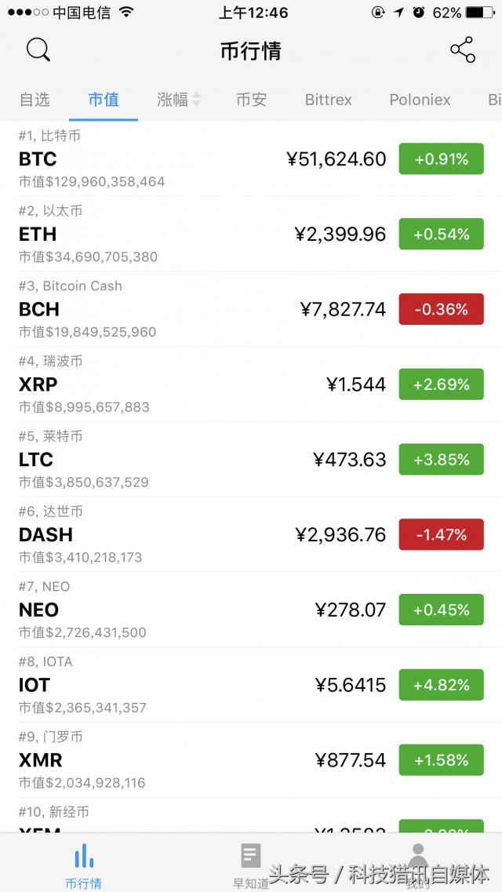Tap the green +2.69% badge for XRP
502x892 pixels.
[x=442, y=384]
